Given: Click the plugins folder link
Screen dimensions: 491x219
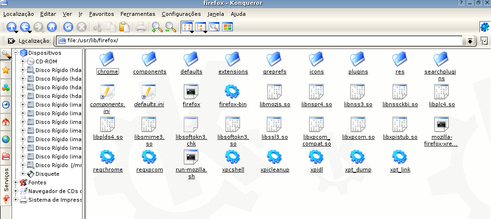Looking at the screenshot, I should point(358,72).
